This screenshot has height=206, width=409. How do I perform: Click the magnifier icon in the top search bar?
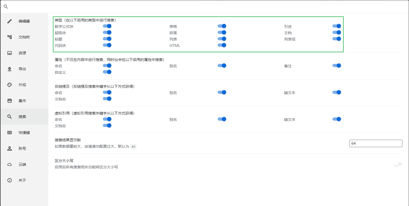click(x=6, y=7)
